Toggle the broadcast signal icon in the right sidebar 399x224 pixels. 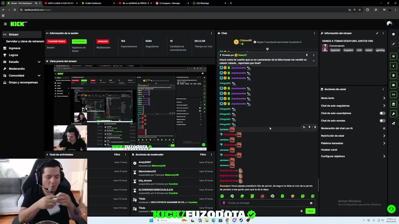(x=393, y=95)
